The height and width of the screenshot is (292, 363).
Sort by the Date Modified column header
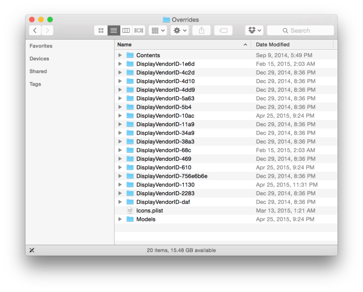tap(292, 44)
